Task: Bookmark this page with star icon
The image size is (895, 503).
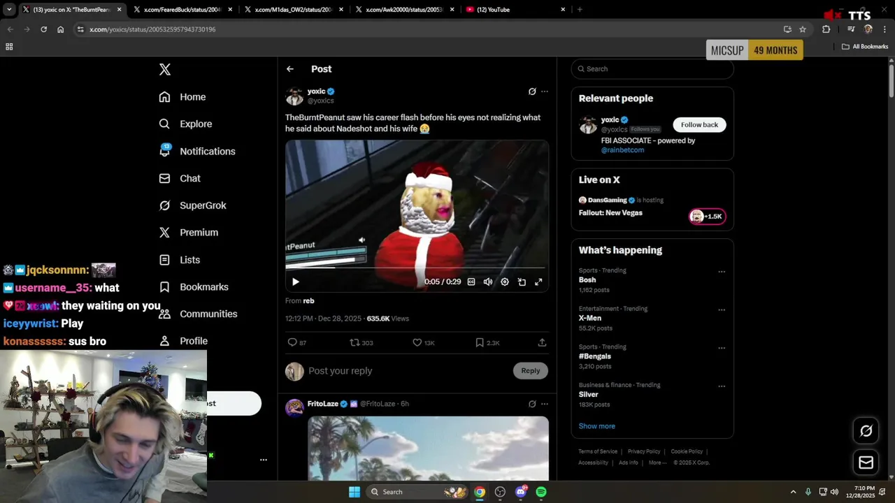Action: tap(803, 29)
